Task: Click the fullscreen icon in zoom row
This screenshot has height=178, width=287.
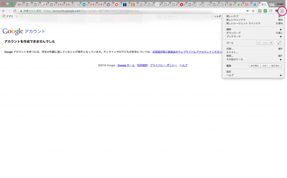Action: [x=279, y=43]
